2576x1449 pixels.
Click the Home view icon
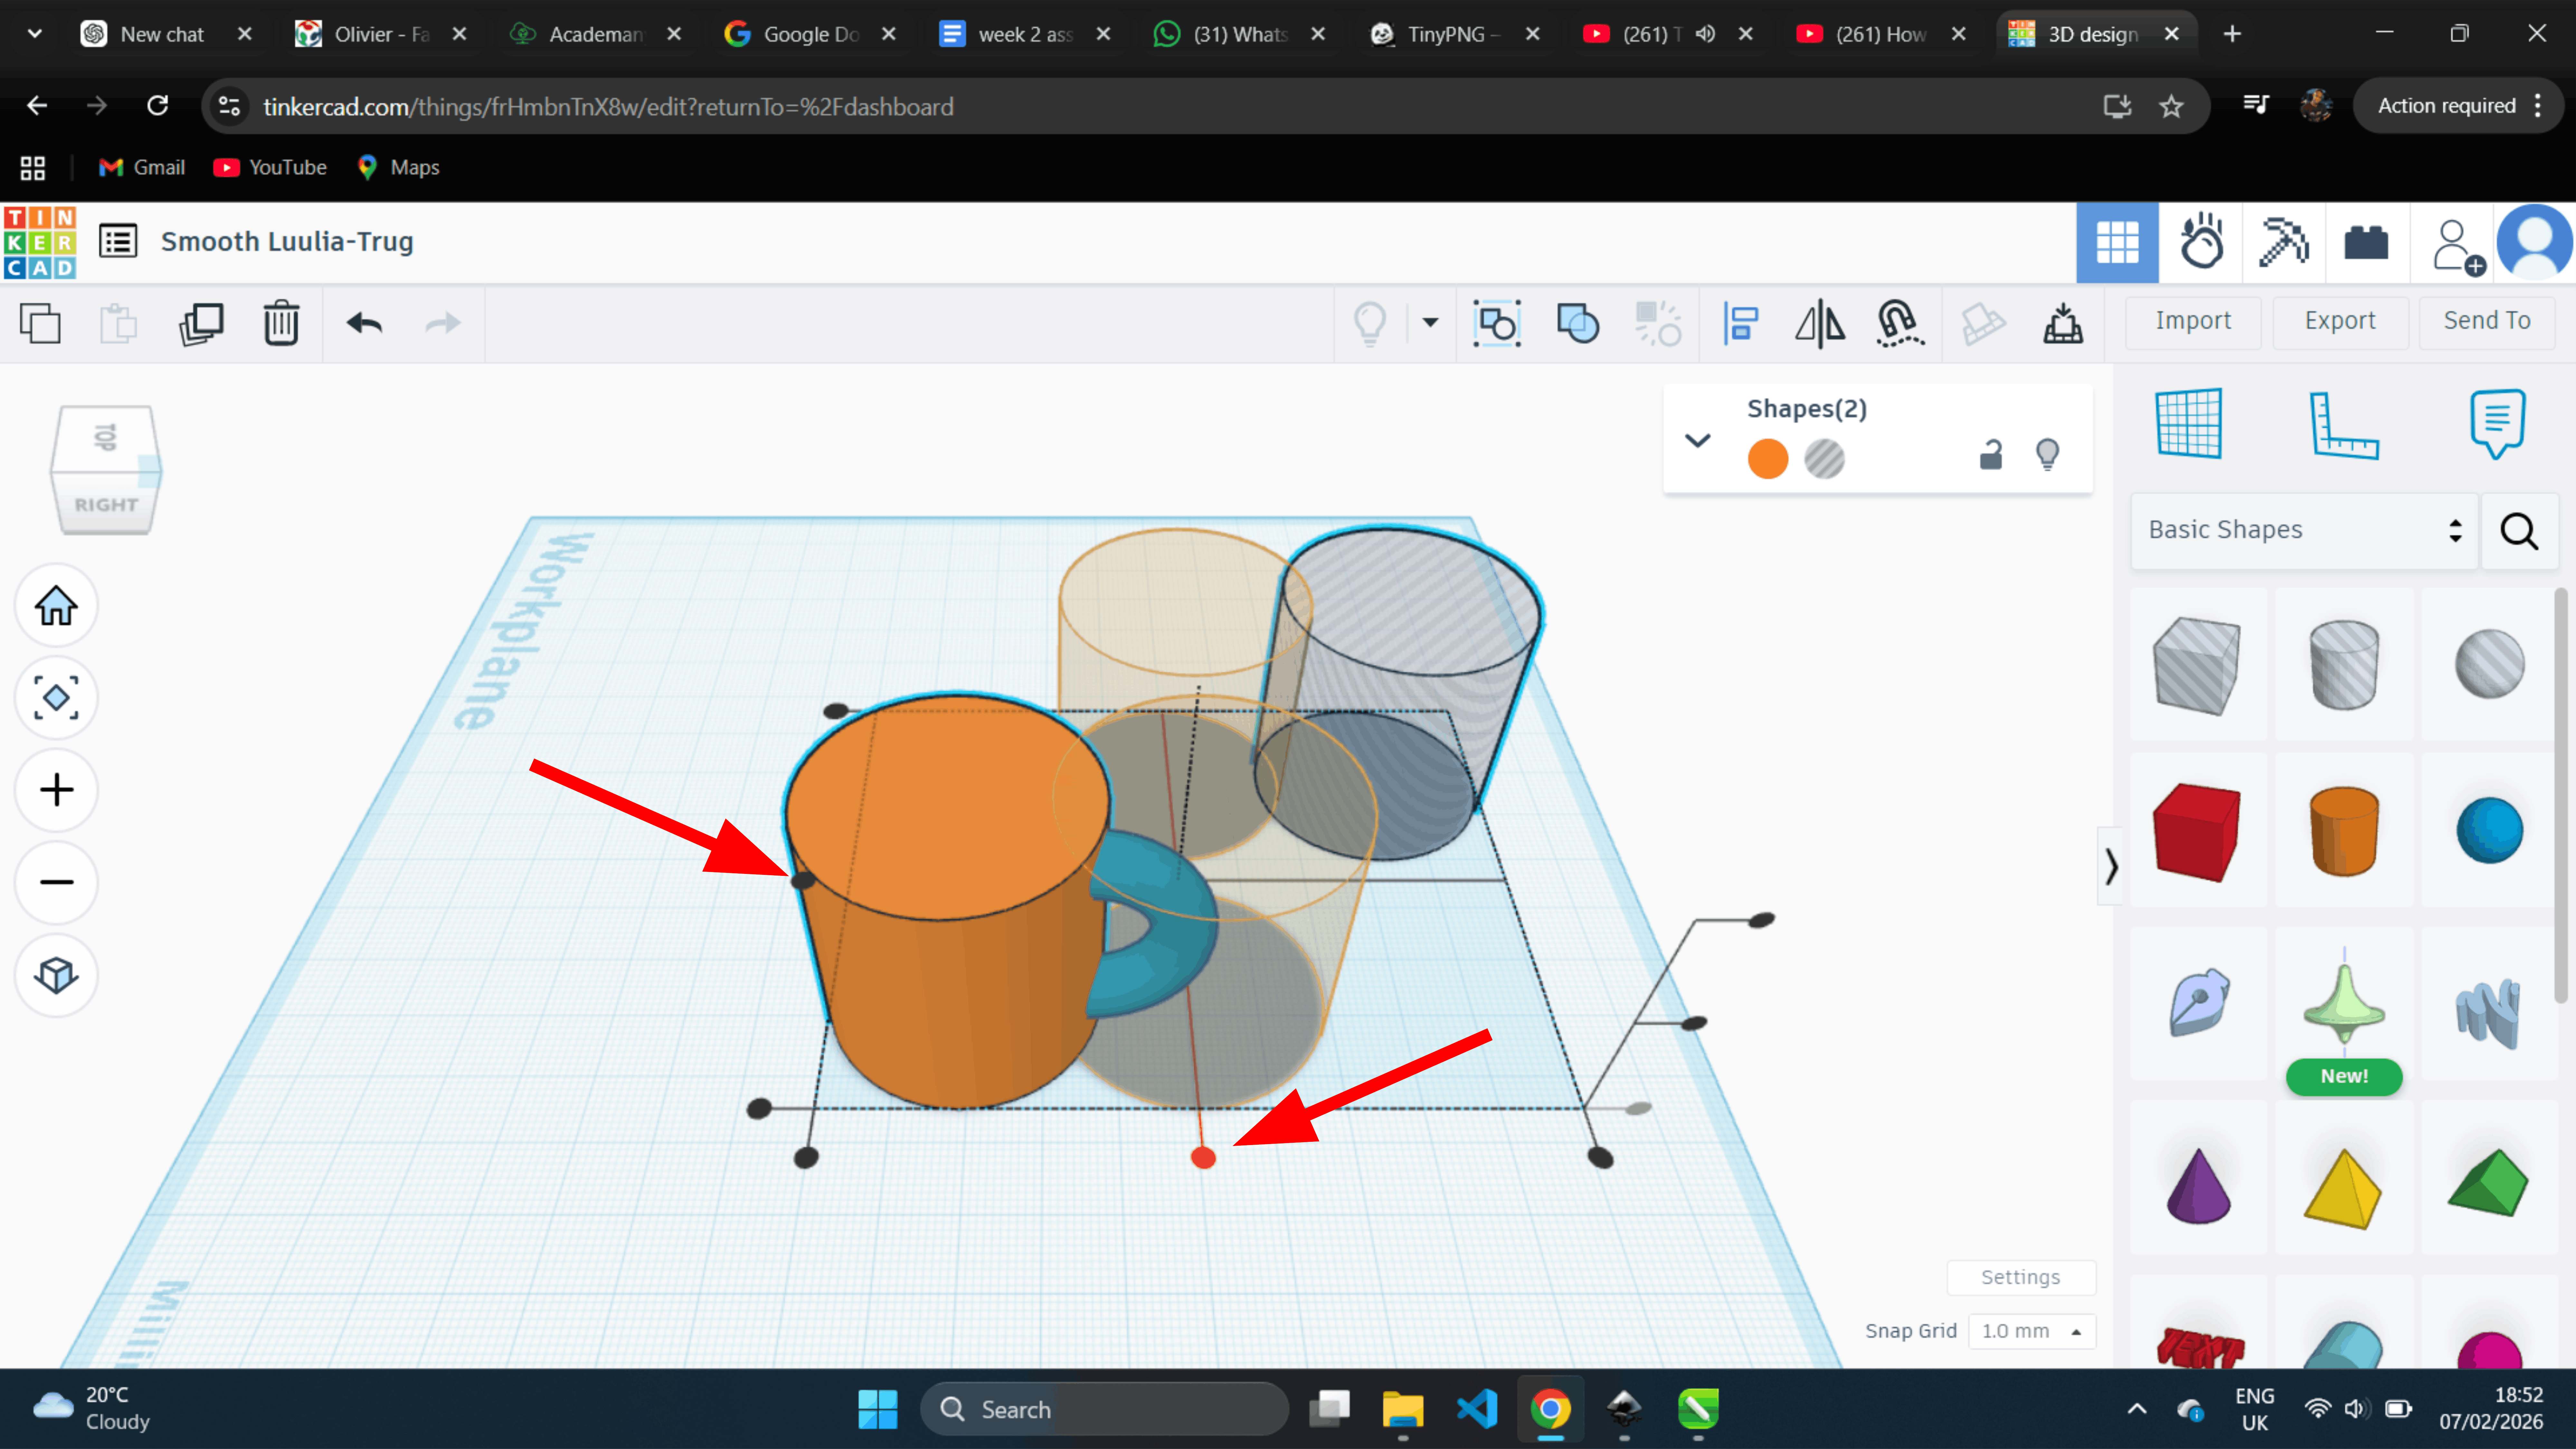click(x=56, y=605)
